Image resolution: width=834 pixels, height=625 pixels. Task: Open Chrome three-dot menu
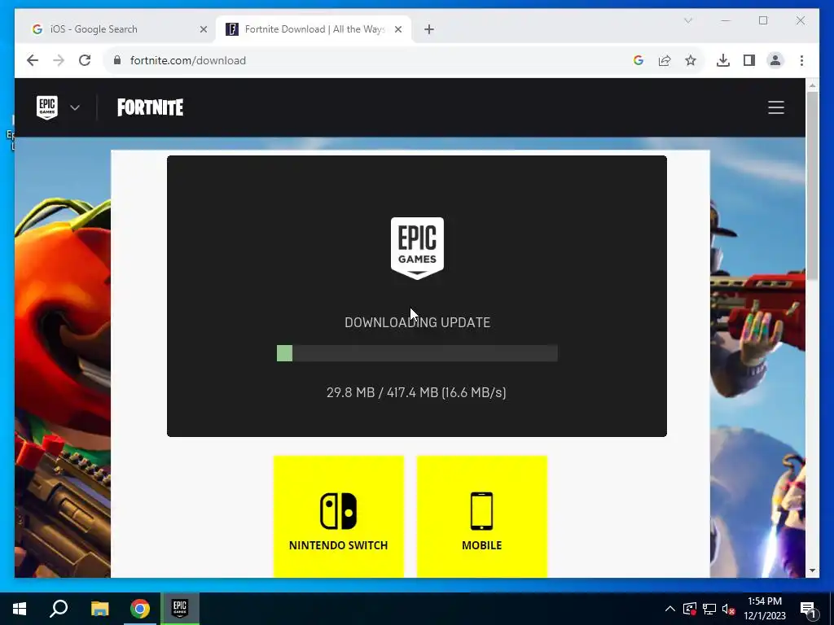click(x=801, y=60)
